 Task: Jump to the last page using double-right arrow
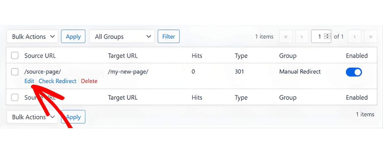pos(370,36)
